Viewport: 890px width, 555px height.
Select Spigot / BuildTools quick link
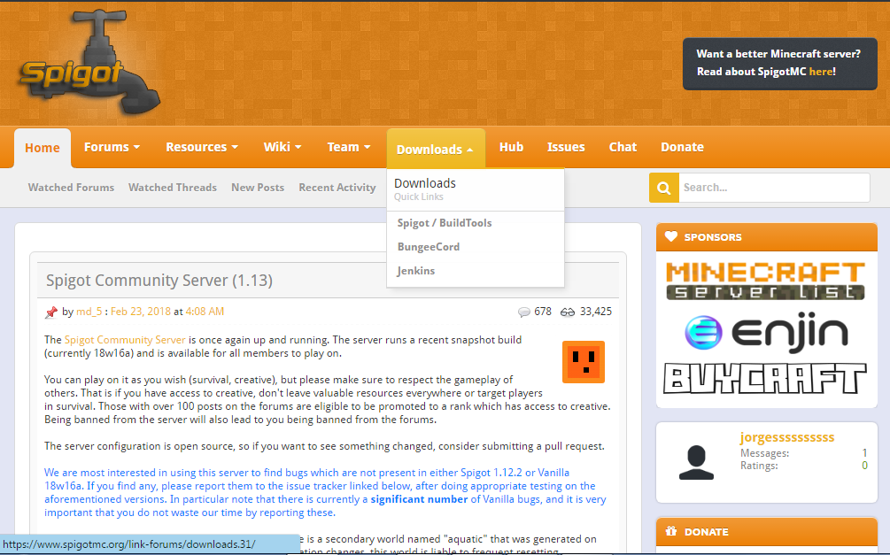(x=445, y=223)
